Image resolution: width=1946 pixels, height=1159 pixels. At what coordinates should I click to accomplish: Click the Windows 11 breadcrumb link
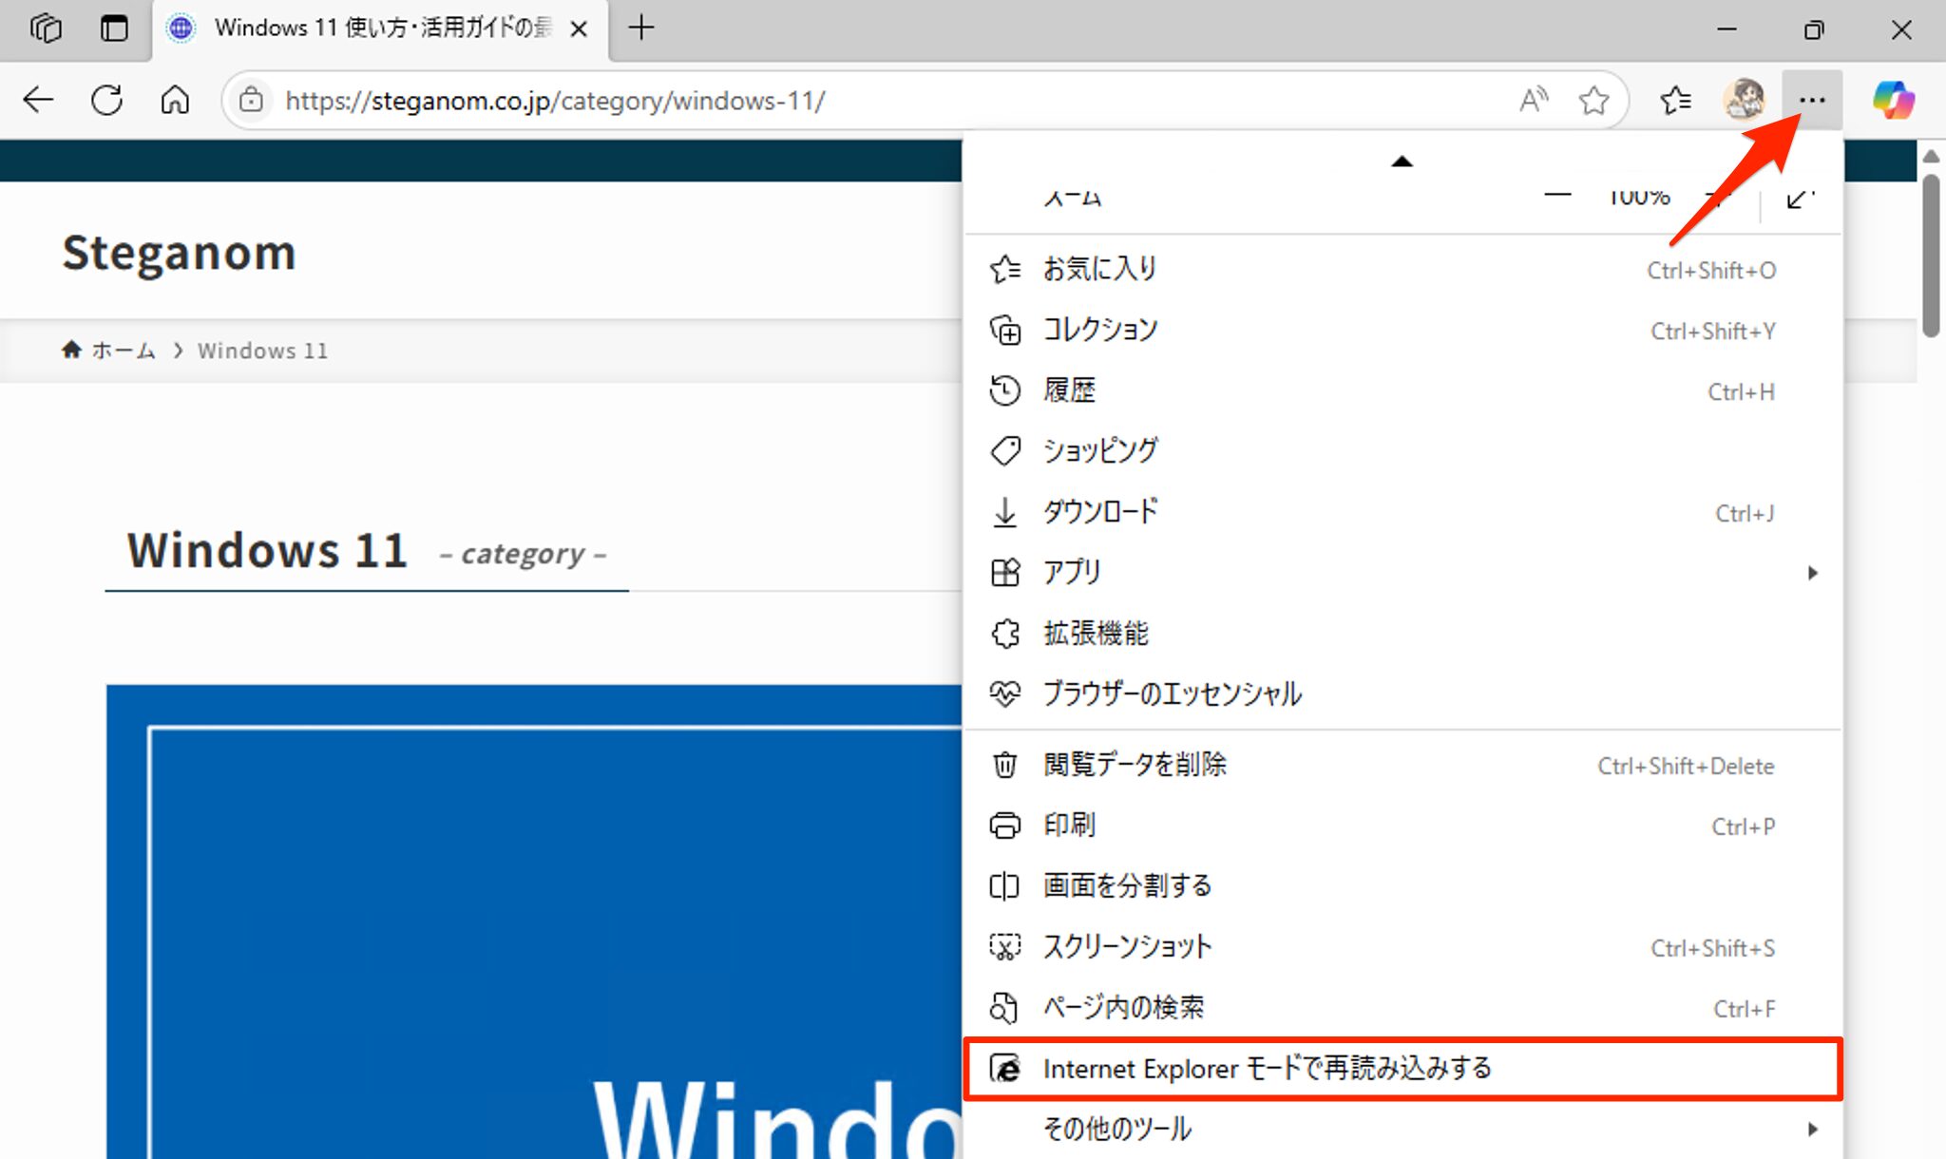pyautogui.click(x=262, y=350)
